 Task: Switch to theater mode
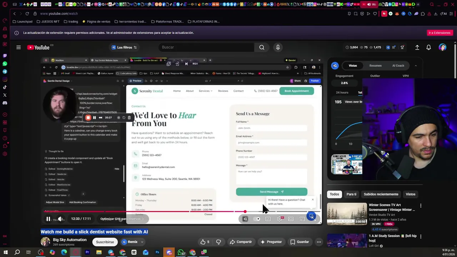pos(291,219)
